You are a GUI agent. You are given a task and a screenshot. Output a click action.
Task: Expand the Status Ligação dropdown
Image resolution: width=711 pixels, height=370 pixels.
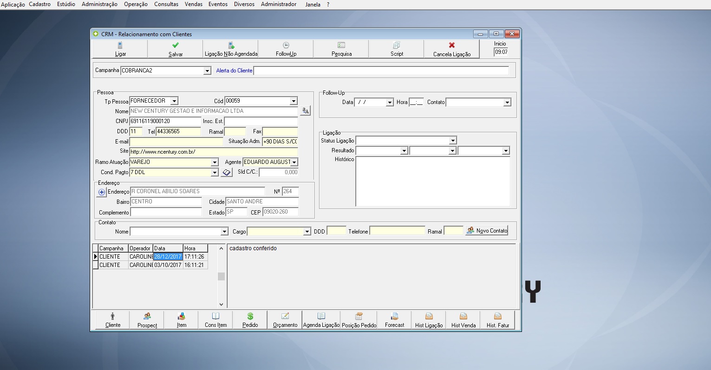453,141
